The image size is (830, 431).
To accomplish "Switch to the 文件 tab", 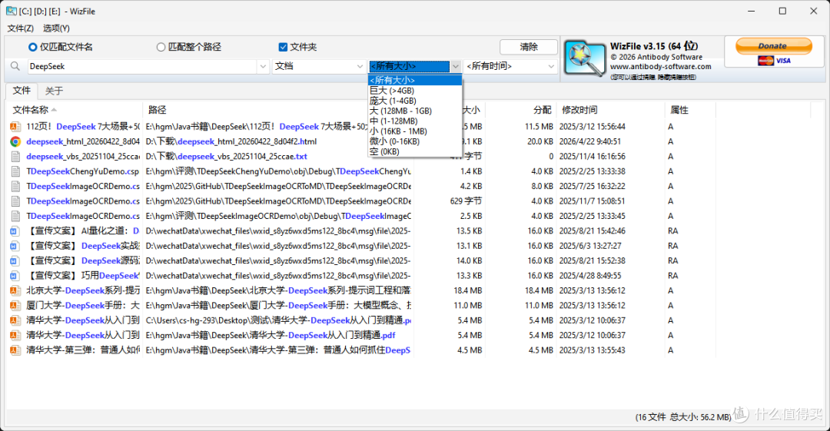I will tap(22, 91).
